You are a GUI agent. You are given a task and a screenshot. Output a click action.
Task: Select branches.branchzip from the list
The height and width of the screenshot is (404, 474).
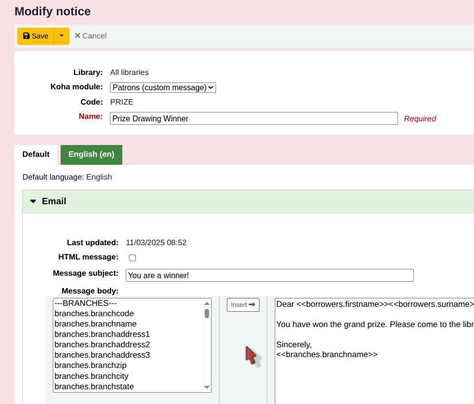[x=91, y=366]
